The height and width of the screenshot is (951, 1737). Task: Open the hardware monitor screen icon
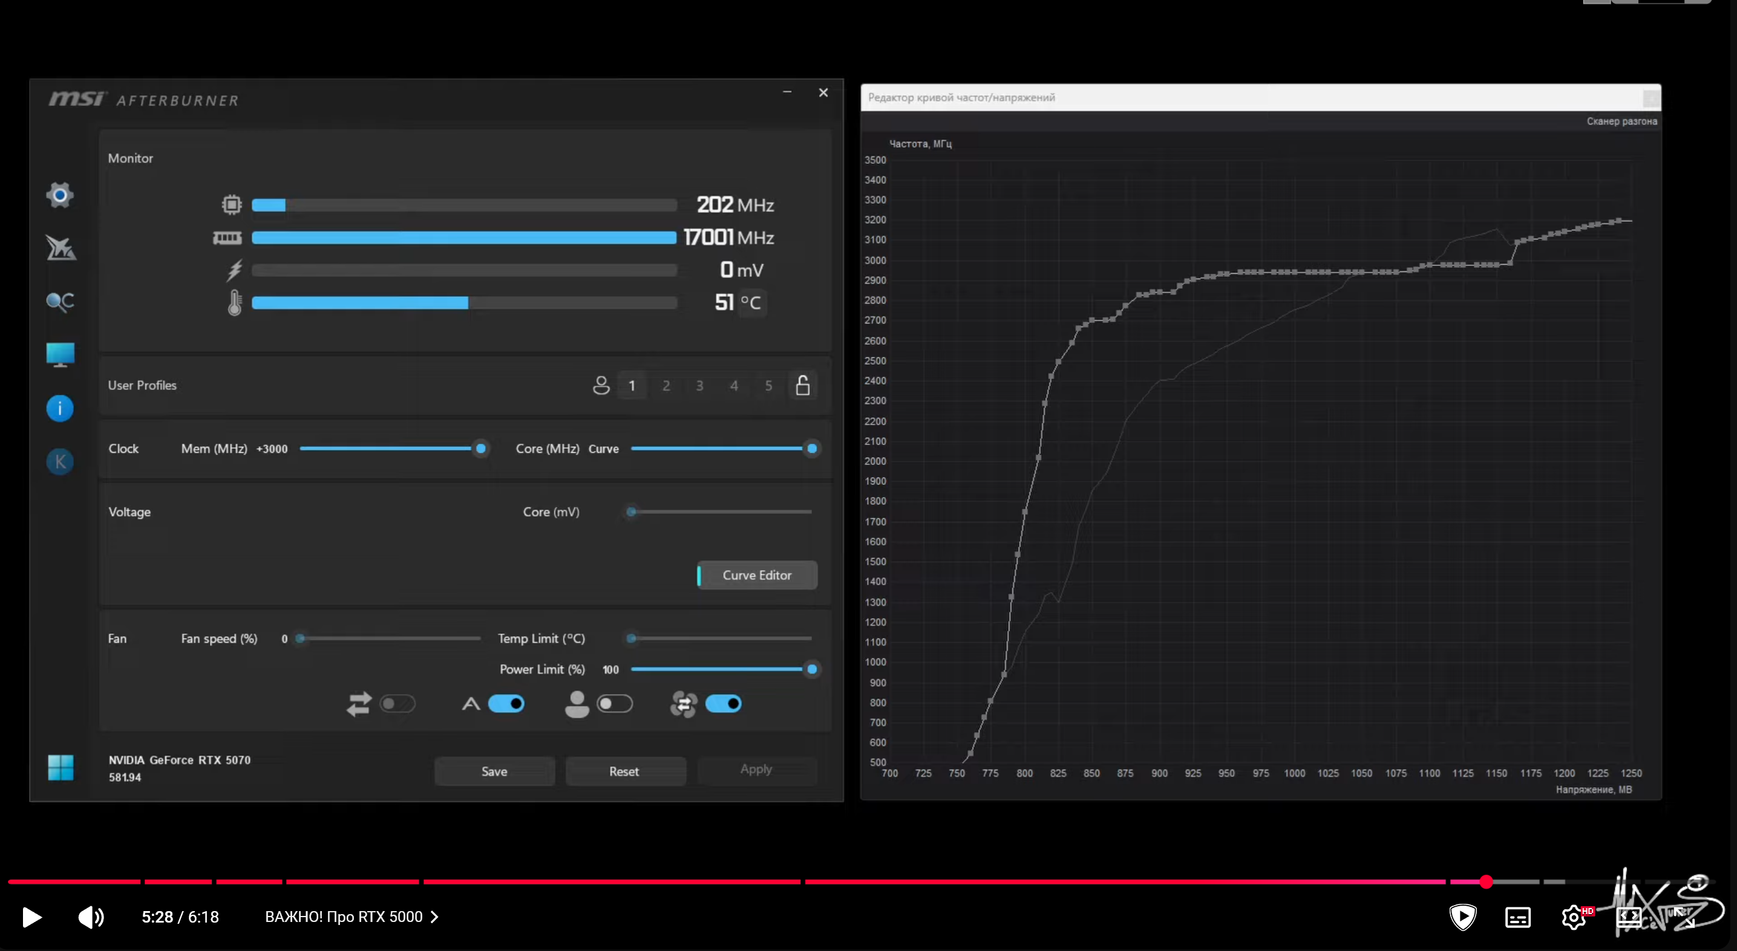[x=60, y=354]
